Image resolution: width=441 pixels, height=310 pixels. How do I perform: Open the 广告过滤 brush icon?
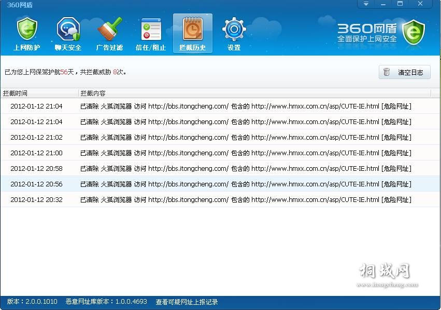[109, 34]
